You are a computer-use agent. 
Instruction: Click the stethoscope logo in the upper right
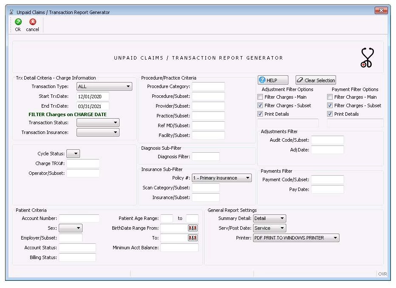tap(366, 57)
